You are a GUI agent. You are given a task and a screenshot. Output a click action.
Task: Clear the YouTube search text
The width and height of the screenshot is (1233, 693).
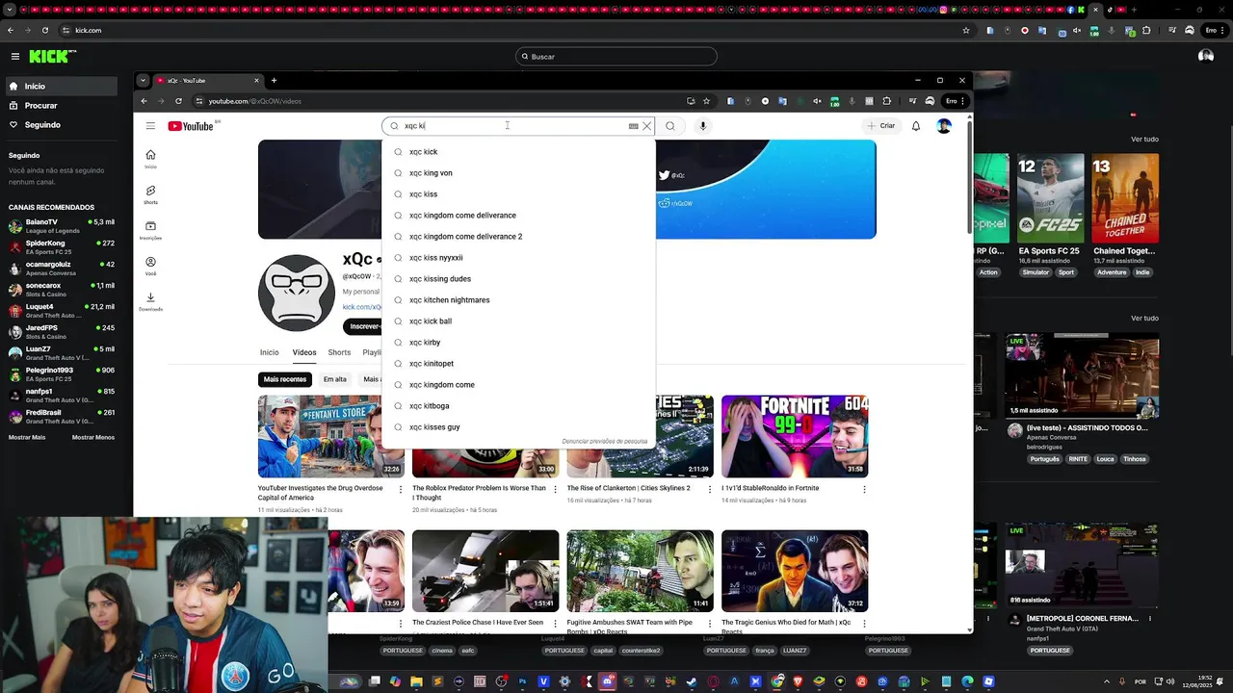tap(646, 126)
